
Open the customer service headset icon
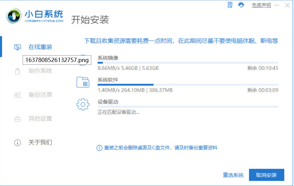[x=241, y=5]
